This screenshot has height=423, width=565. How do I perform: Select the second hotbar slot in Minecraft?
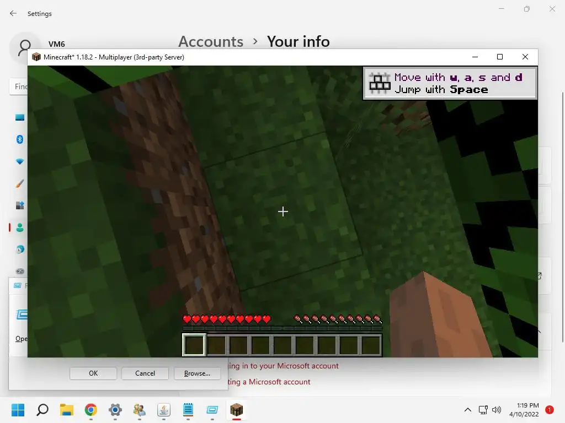pos(216,345)
